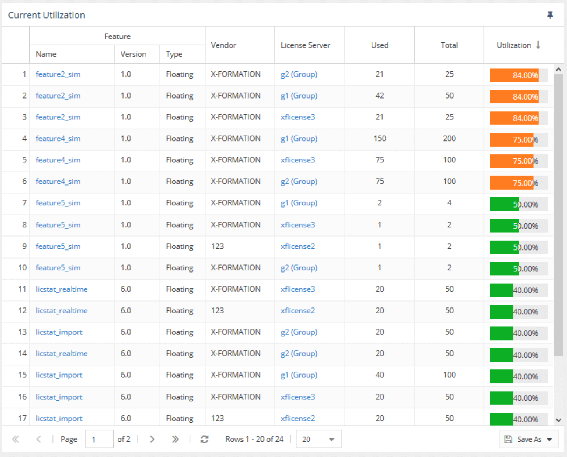The height and width of the screenshot is (457, 567).
Task: Open the Save As dropdown
Action: pos(528,439)
